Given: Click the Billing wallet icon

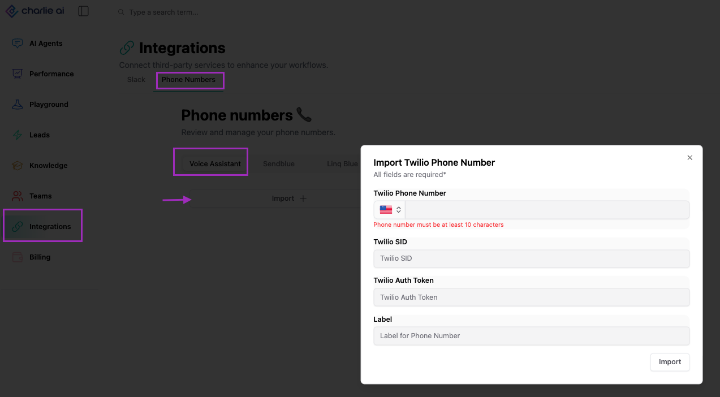Looking at the screenshot, I should [18, 257].
